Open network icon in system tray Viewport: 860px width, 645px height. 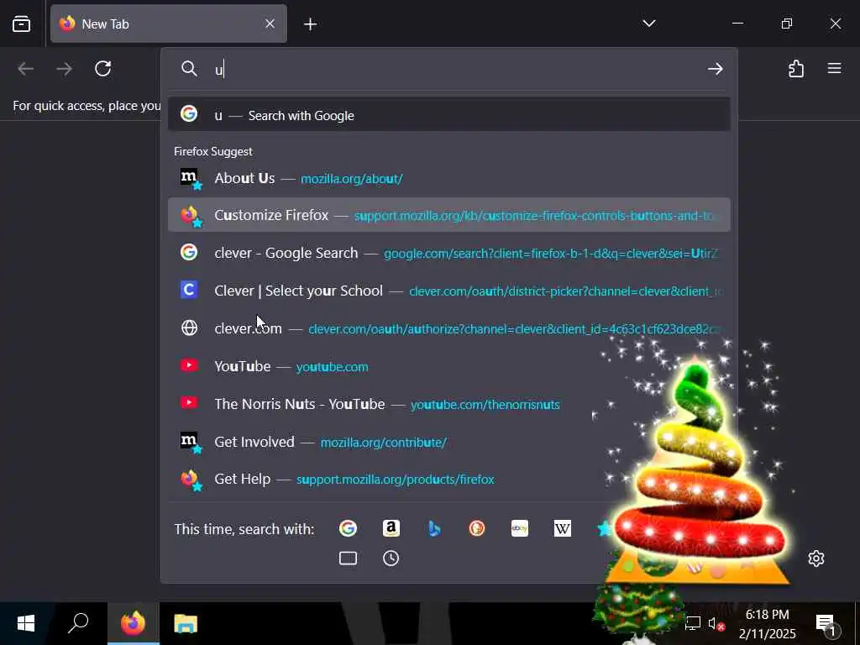(x=693, y=624)
